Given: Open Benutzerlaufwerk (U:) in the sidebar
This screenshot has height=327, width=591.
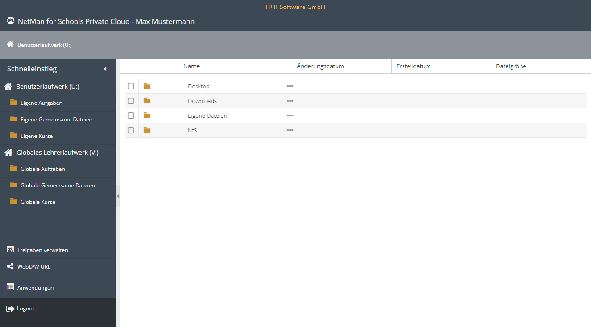Looking at the screenshot, I should point(48,87).
